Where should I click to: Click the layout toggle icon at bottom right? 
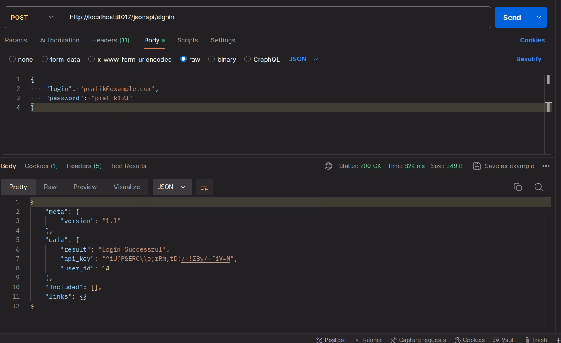pyautogui.click(x=558, y=340)
